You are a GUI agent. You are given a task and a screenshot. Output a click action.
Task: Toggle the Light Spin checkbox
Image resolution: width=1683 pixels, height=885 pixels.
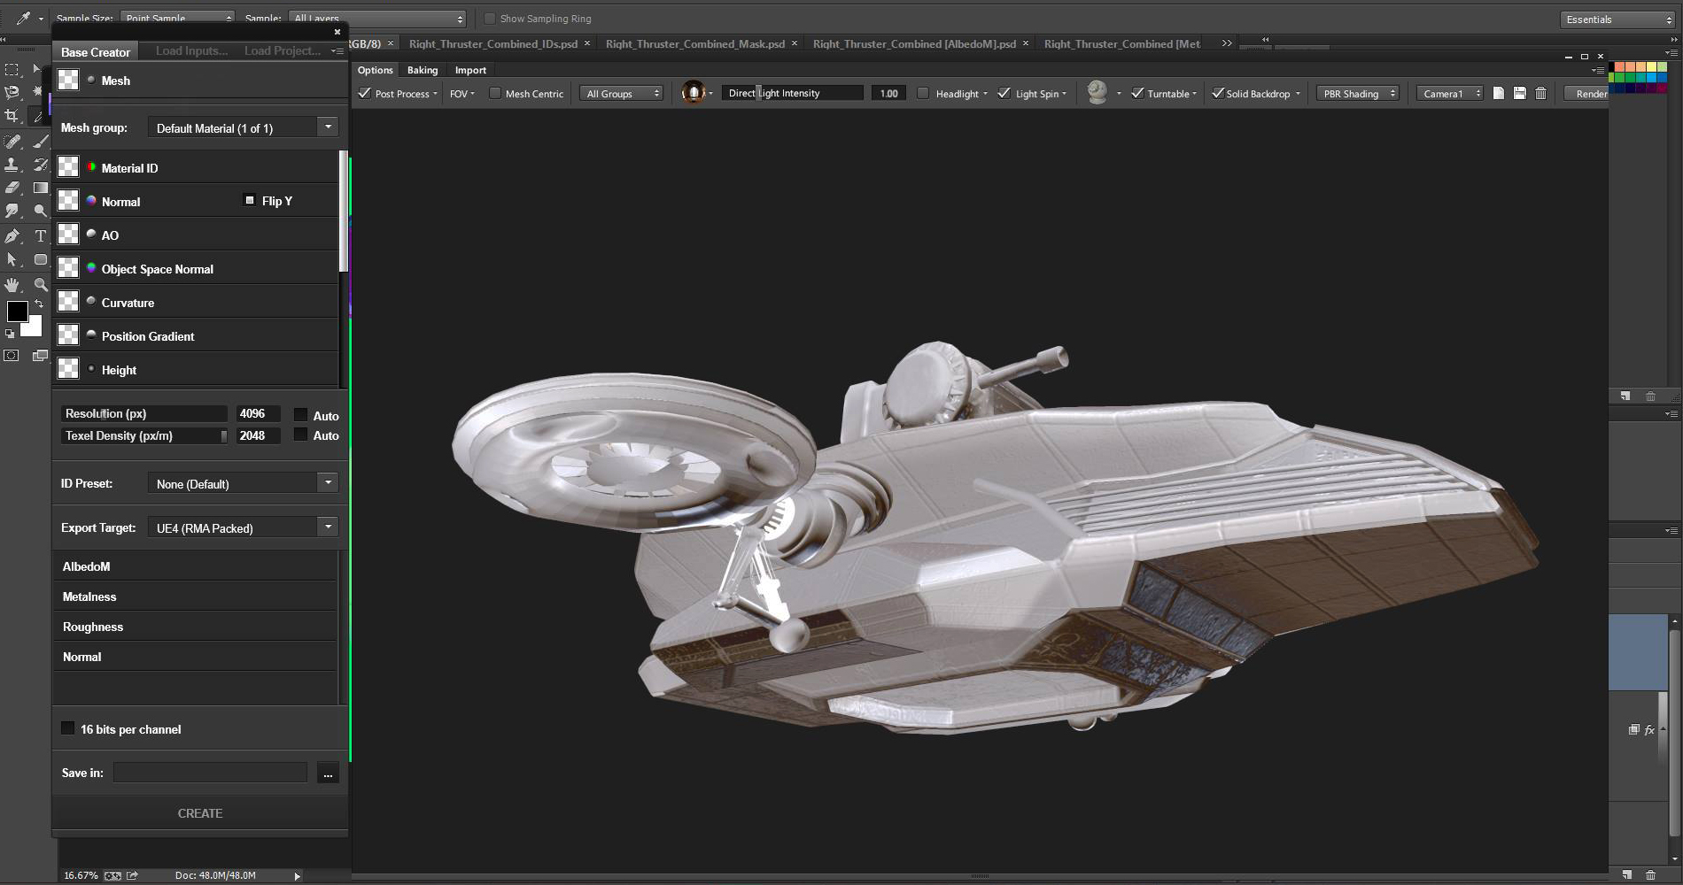[x=1004, y=93]
